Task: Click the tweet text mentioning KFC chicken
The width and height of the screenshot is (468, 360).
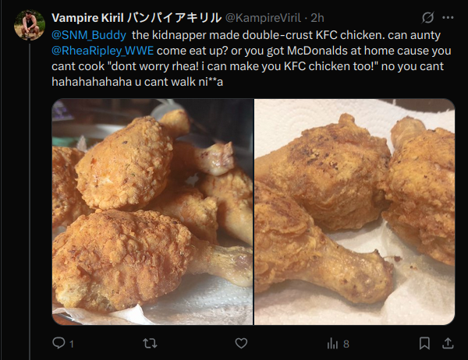Action: pyautogui.click(x=251, y=58)
